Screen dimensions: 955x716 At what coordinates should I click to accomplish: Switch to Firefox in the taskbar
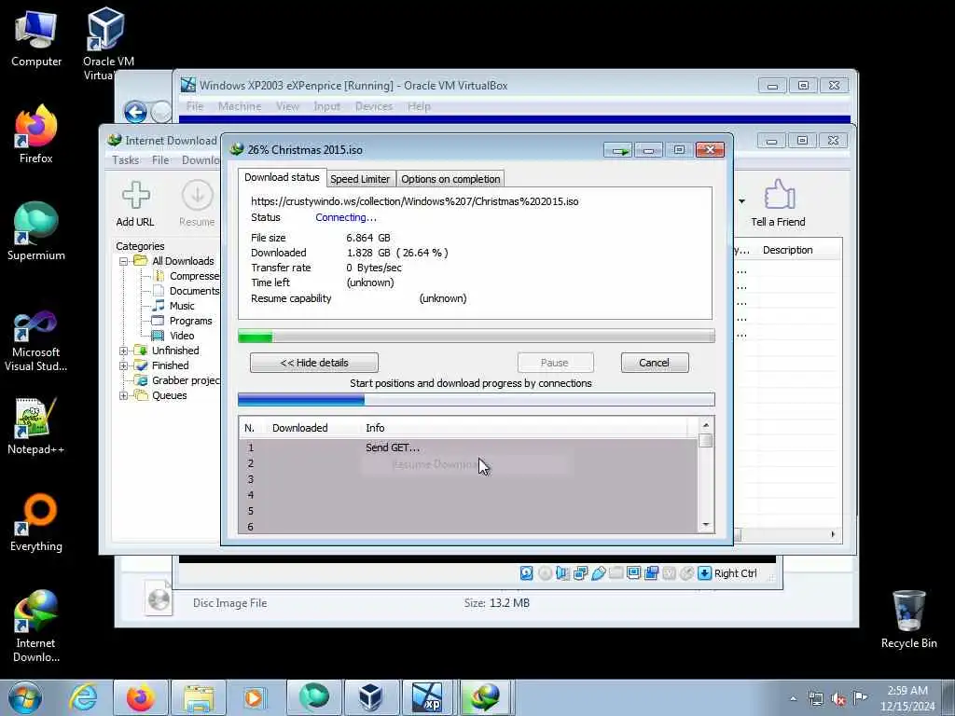point(141,697)
